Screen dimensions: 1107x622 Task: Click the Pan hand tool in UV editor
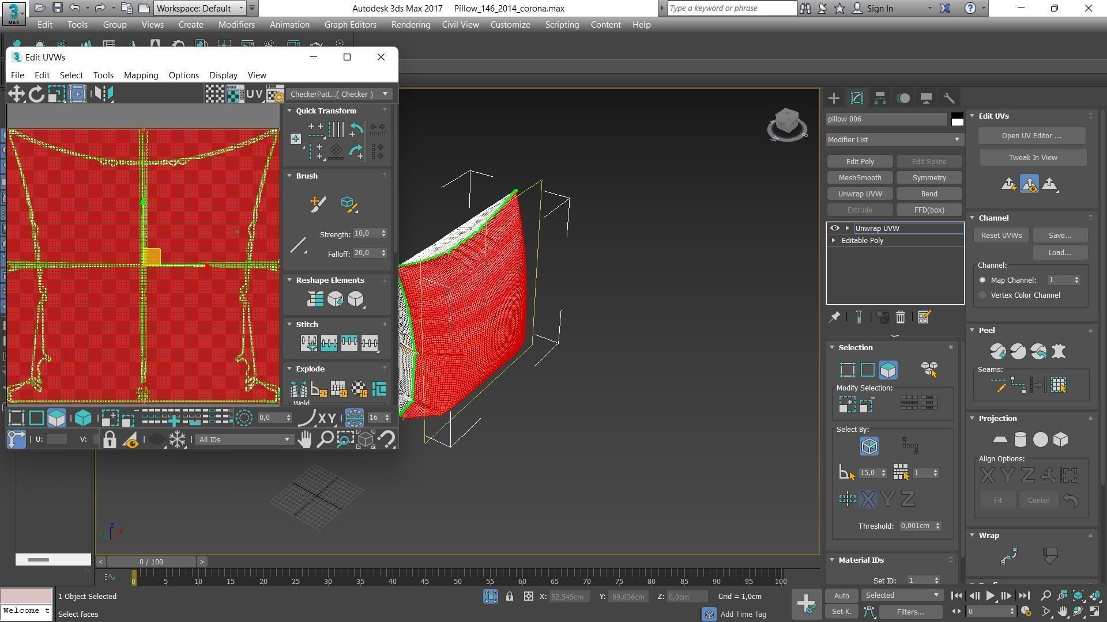tap(304, 440)
